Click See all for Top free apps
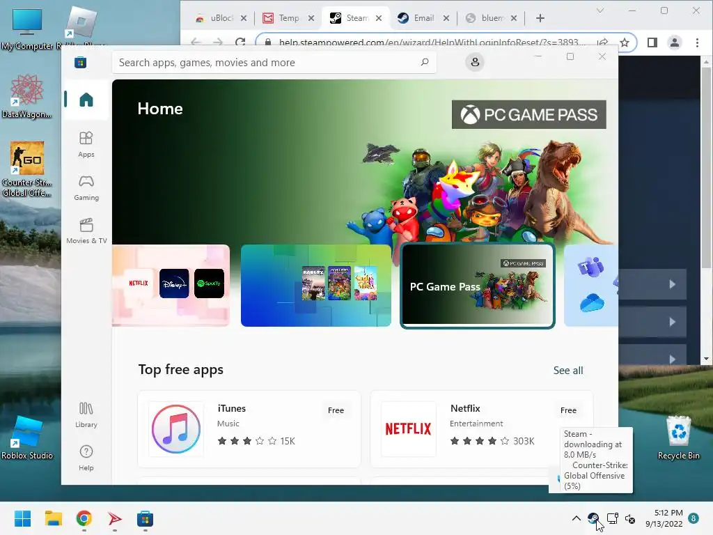Image resolution: width=713 pixels, height=535 pixels. [568, 371]
